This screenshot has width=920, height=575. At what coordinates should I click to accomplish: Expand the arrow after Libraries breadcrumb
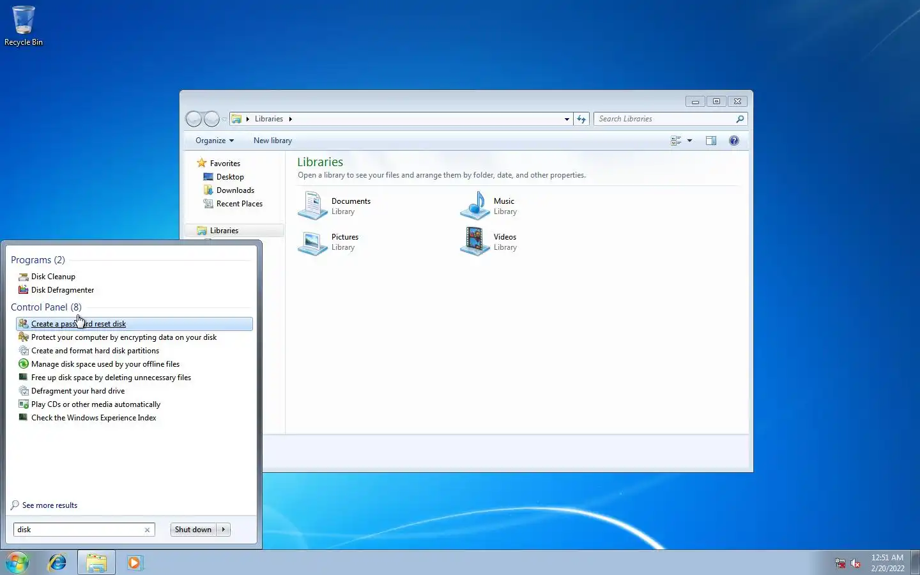pos(290,119)
